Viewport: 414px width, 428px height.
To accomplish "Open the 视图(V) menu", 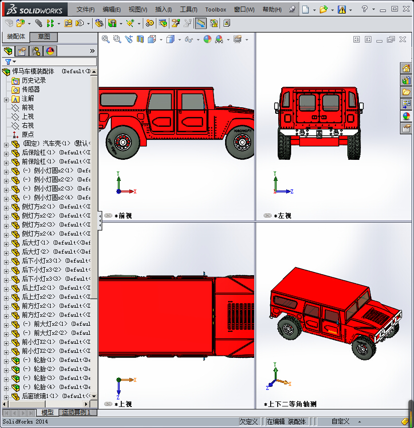I will 138,10.
